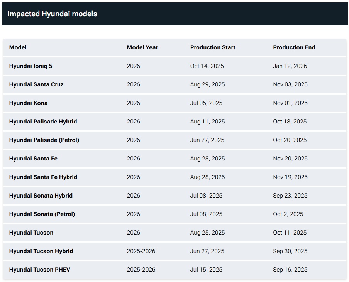349x282 pixels.
Task: Click the Nov 20, 2025 end date
Action: (290, 159)
